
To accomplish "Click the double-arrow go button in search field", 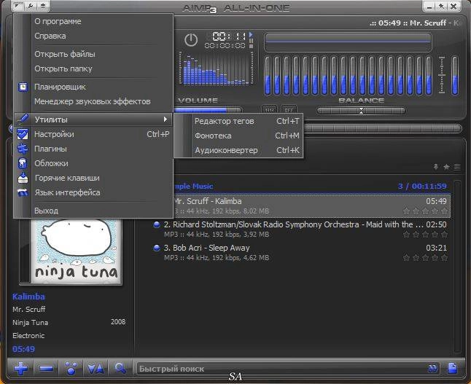I will [432, 369].
